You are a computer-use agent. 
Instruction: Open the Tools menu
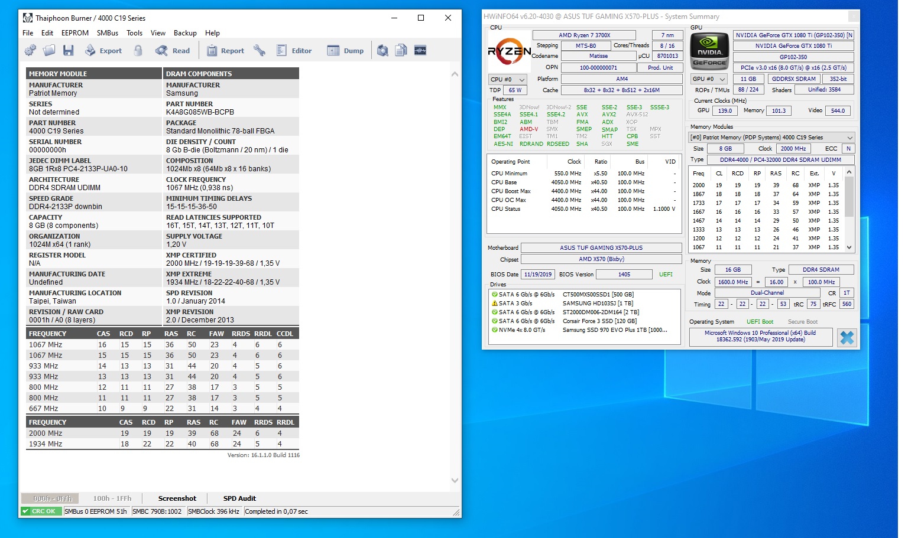click(x=135, y=33)
